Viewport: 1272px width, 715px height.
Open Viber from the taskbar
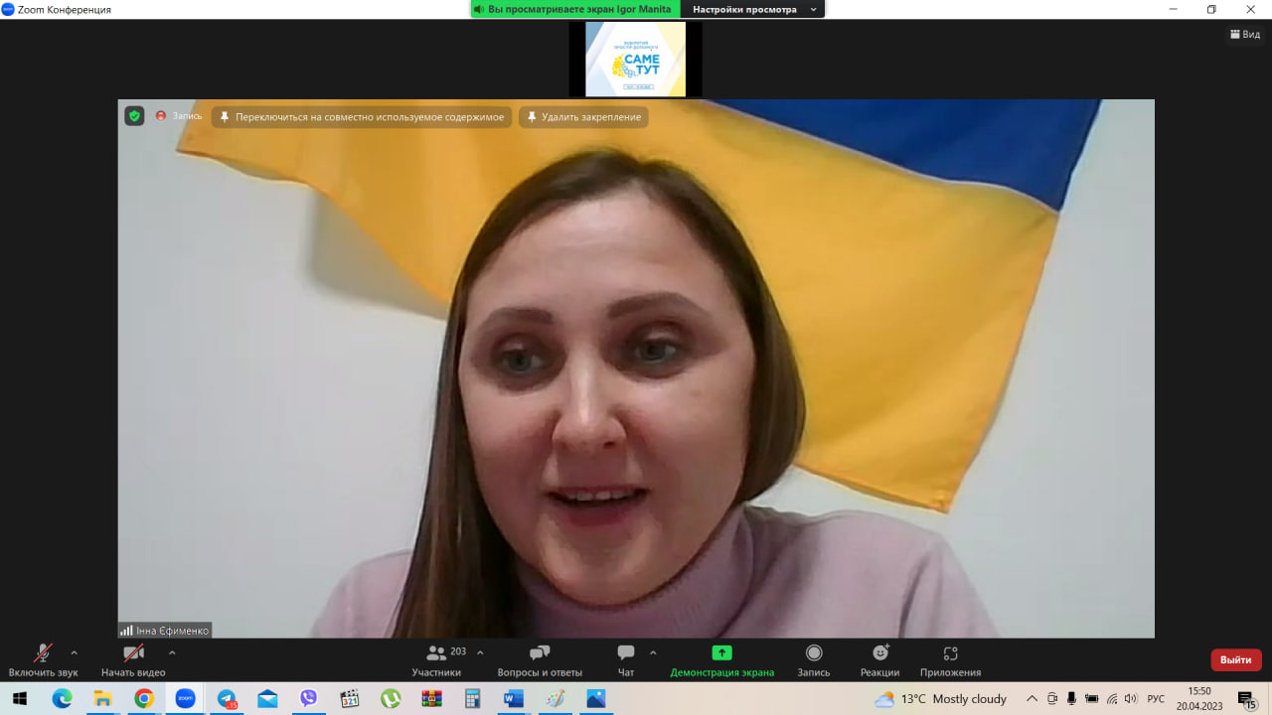pyautogui.click(x=308, y=698)
